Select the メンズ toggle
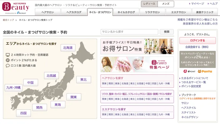 pyautogui.click(x=166, y=4)
